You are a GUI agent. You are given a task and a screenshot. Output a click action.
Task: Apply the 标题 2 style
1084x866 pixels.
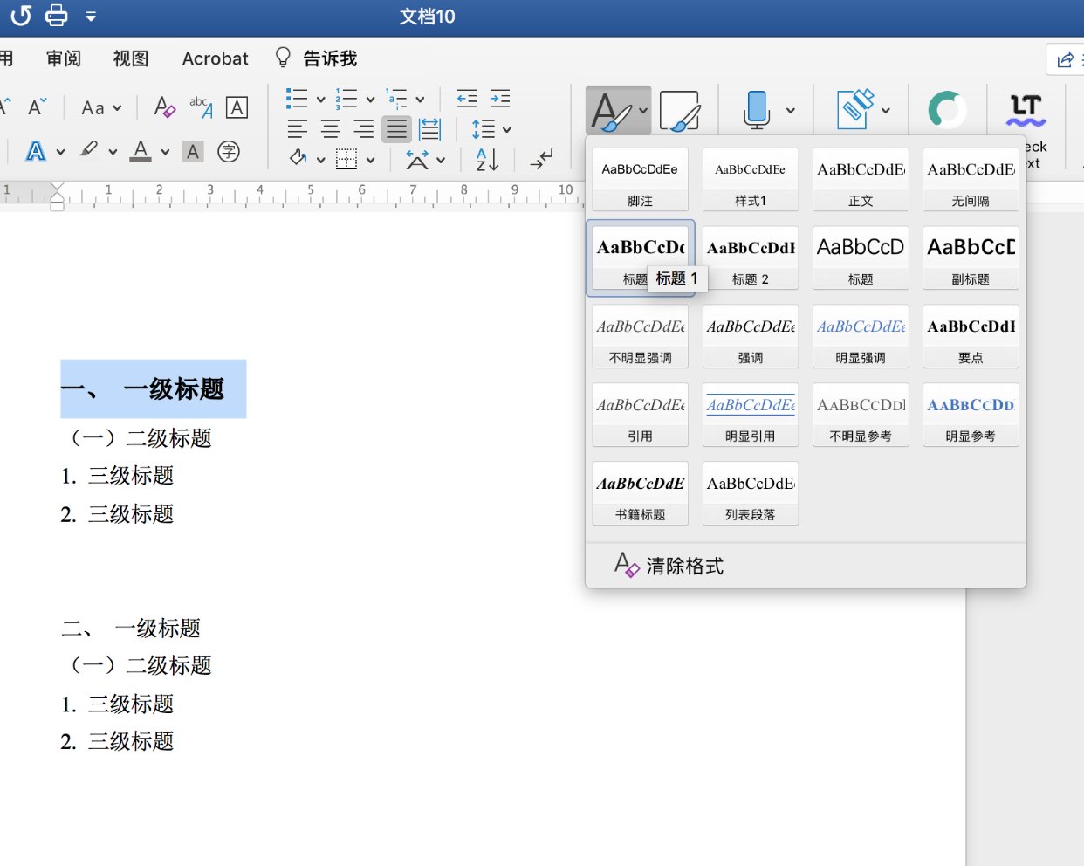click(751, 258)
